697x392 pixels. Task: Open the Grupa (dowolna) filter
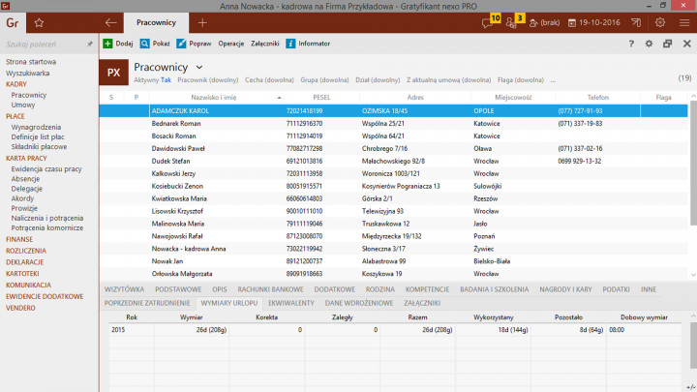tap(324, 80)
